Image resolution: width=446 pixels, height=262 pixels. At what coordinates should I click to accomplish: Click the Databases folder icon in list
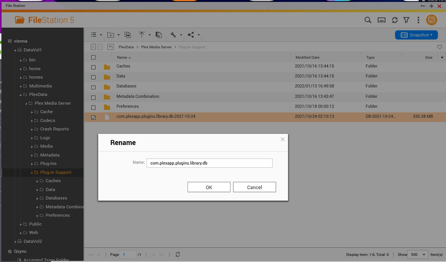(x=107, y=87)
